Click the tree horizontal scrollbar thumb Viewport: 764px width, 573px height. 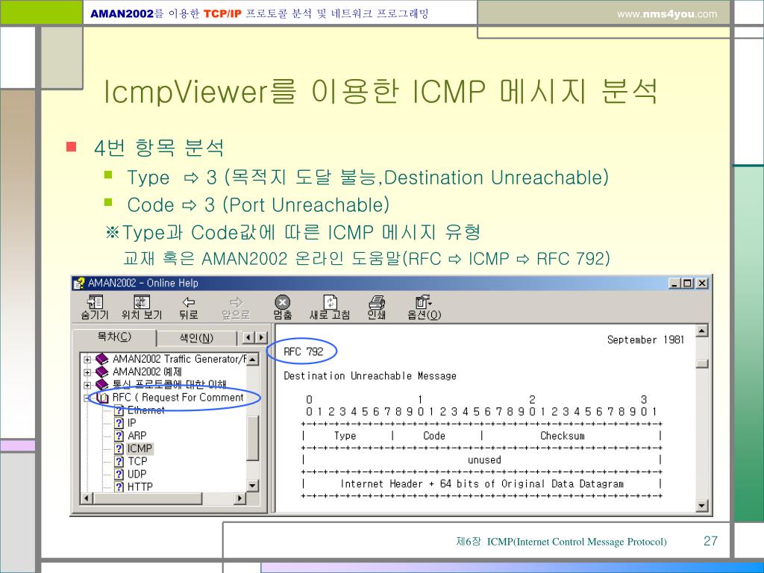pyautogui.click(x=147, y=498)
